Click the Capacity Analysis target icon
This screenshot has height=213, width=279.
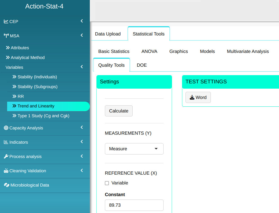tap(6, 128)
